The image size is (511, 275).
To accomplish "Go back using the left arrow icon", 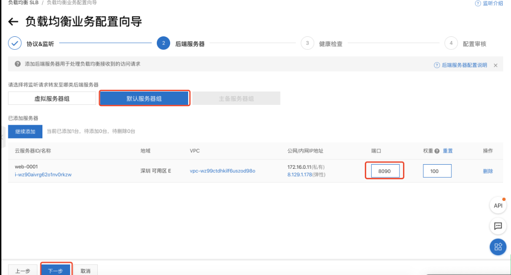I will pos(13,22).
